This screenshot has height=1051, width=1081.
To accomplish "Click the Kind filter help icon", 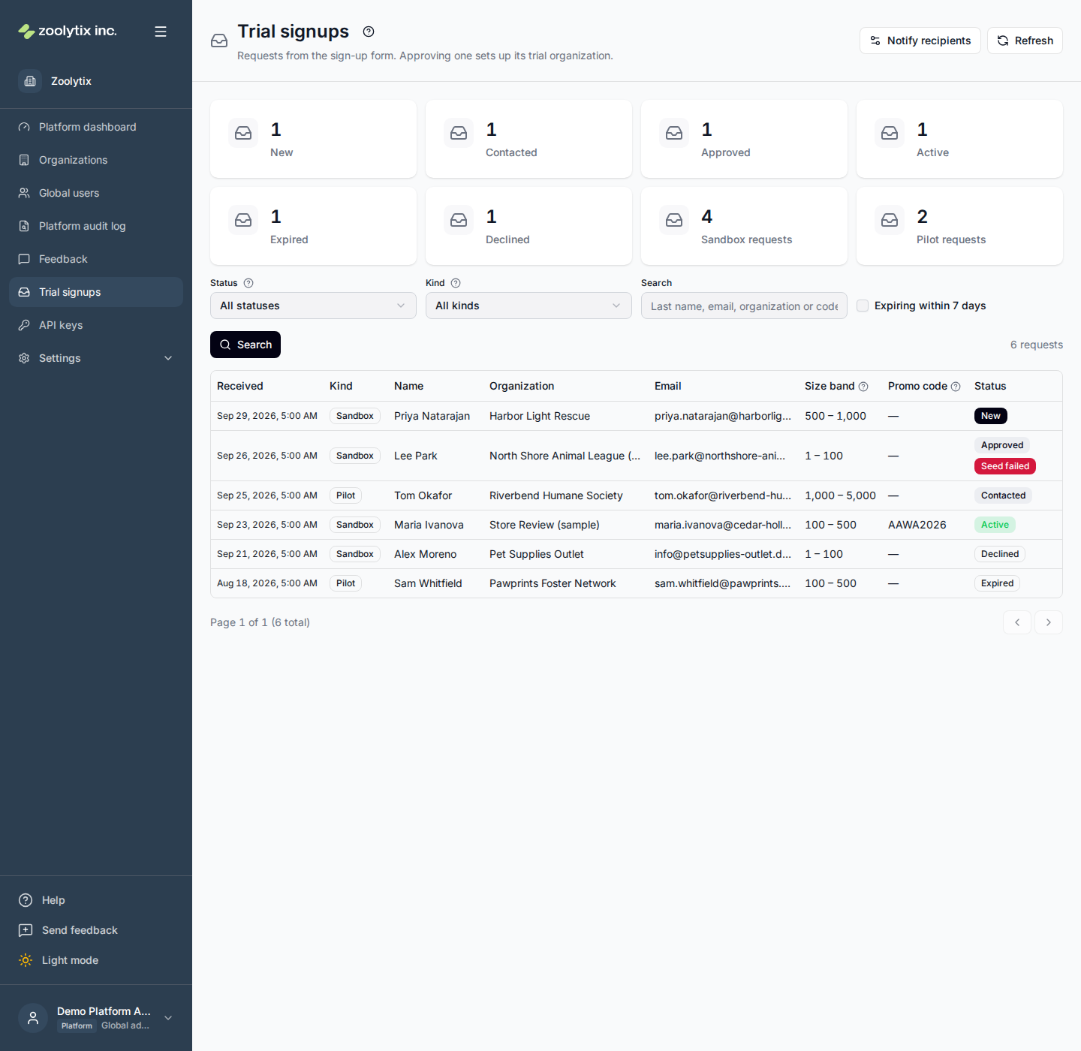I will pyautogui.click(x=456, y=283).
